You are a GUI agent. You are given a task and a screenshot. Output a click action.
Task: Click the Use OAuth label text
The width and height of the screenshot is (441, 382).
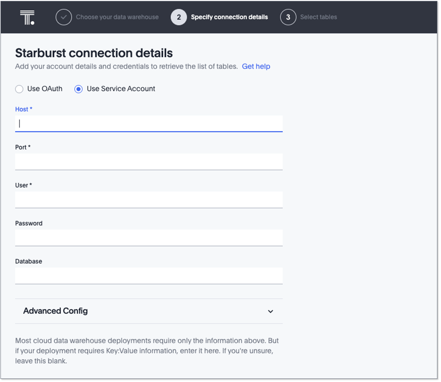[x=45, y=89]
